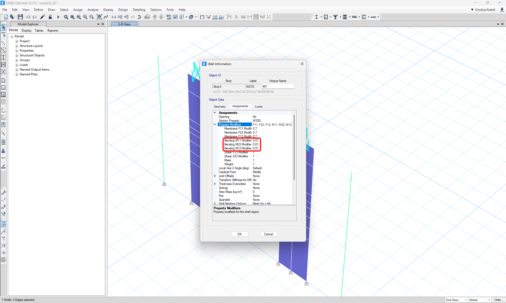
Task: Click the assignments list vertical scrollbar
Action: (x=294, y=148)
